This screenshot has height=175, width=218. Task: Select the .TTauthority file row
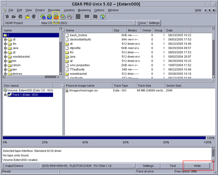(139, 70)
